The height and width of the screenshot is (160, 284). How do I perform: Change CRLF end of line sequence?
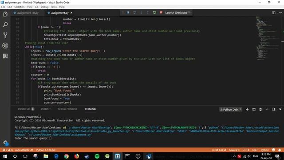pos(255,150)
